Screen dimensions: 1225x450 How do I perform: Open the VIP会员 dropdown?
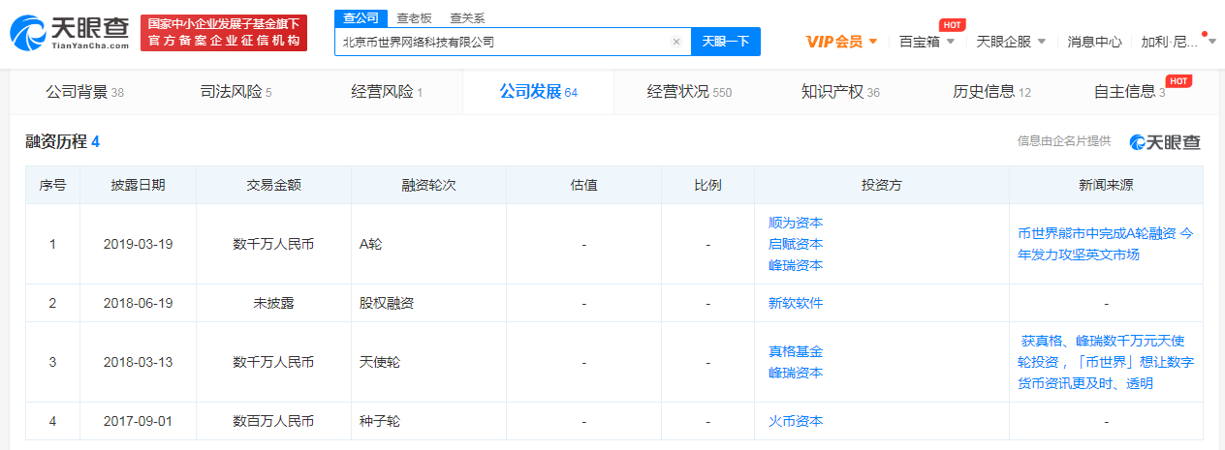[842, 42]
